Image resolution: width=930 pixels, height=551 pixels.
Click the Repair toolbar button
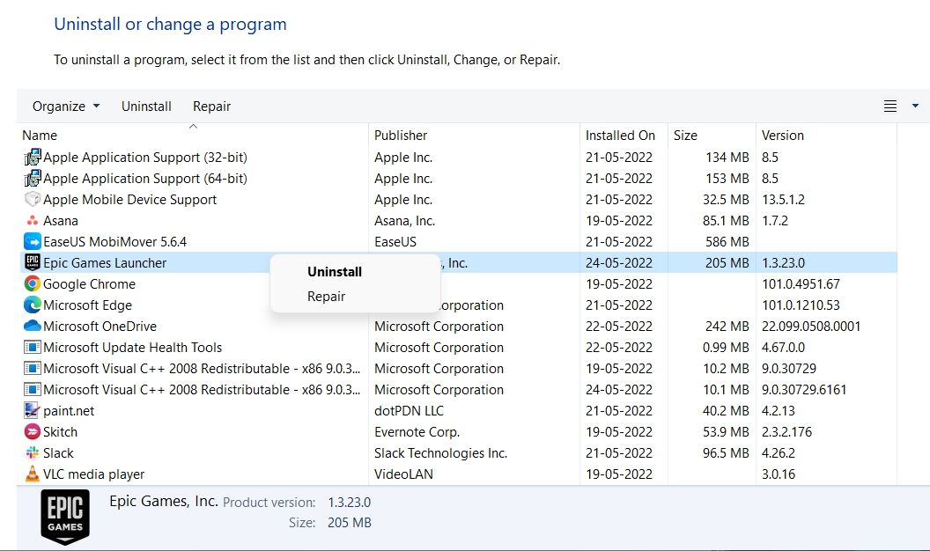pos(211,107)
